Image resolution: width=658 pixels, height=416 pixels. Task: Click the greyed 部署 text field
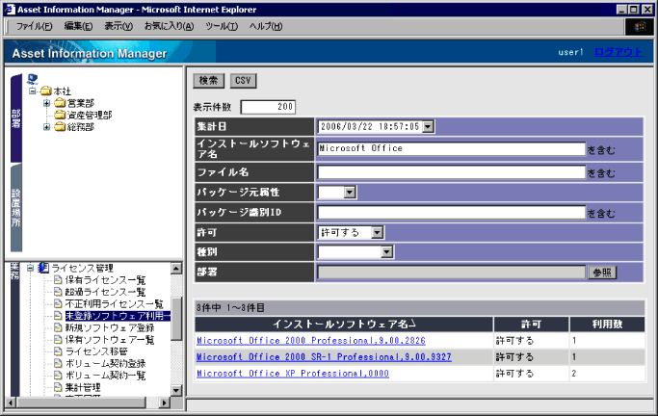click(x=452, y=273)
